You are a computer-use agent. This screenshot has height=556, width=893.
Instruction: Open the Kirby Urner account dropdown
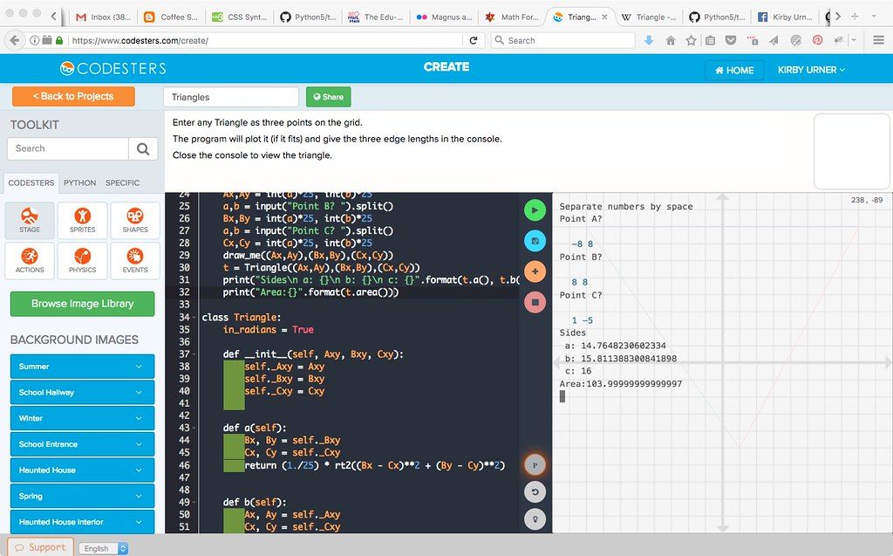click(811, 70)
